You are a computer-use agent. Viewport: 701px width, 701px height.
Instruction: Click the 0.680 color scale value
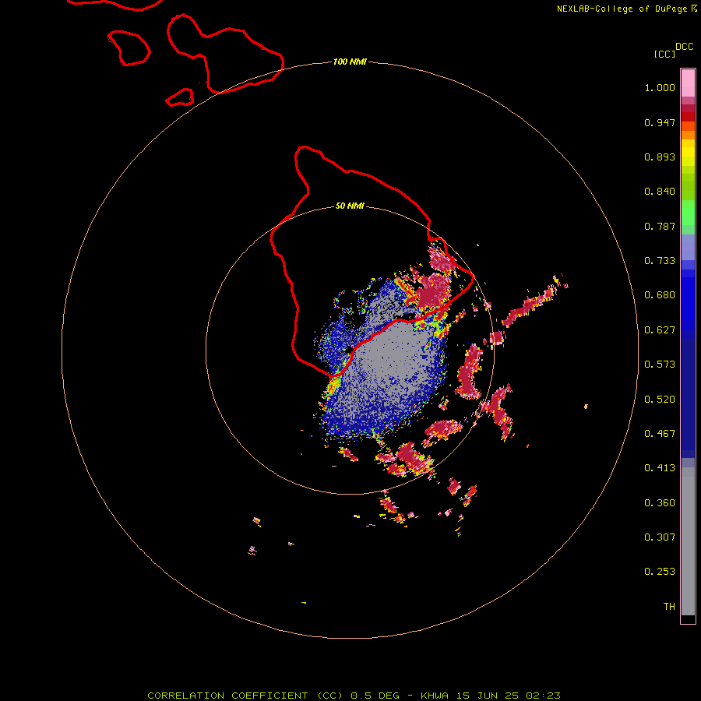point(660,295)
